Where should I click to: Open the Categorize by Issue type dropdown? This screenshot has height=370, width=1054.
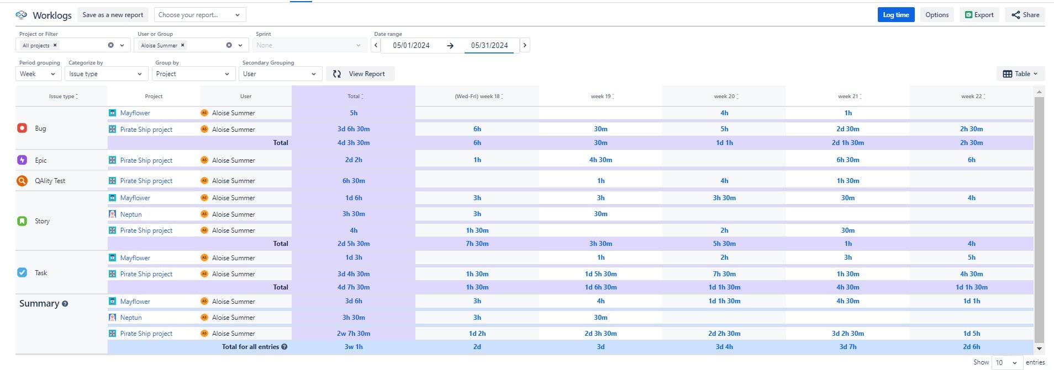coord(106,74)
